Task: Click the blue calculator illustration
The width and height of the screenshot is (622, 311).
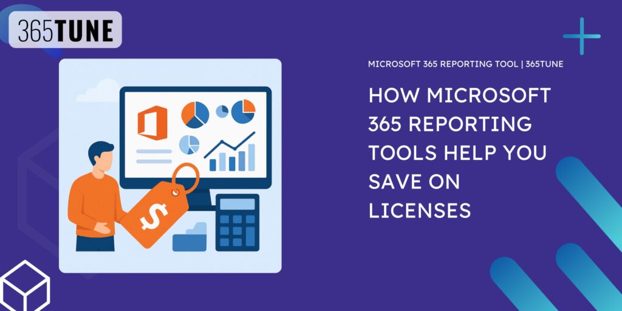Action: [x=238, y=222]
